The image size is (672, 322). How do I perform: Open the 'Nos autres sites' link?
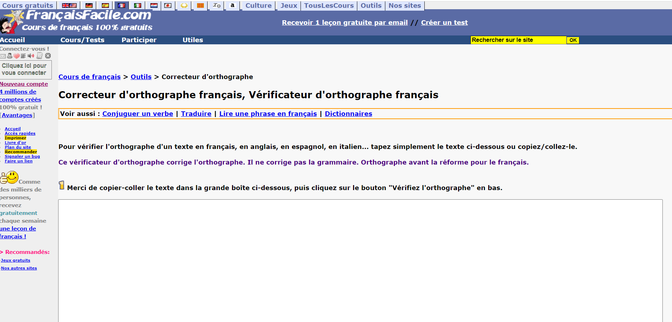(19, 268)
